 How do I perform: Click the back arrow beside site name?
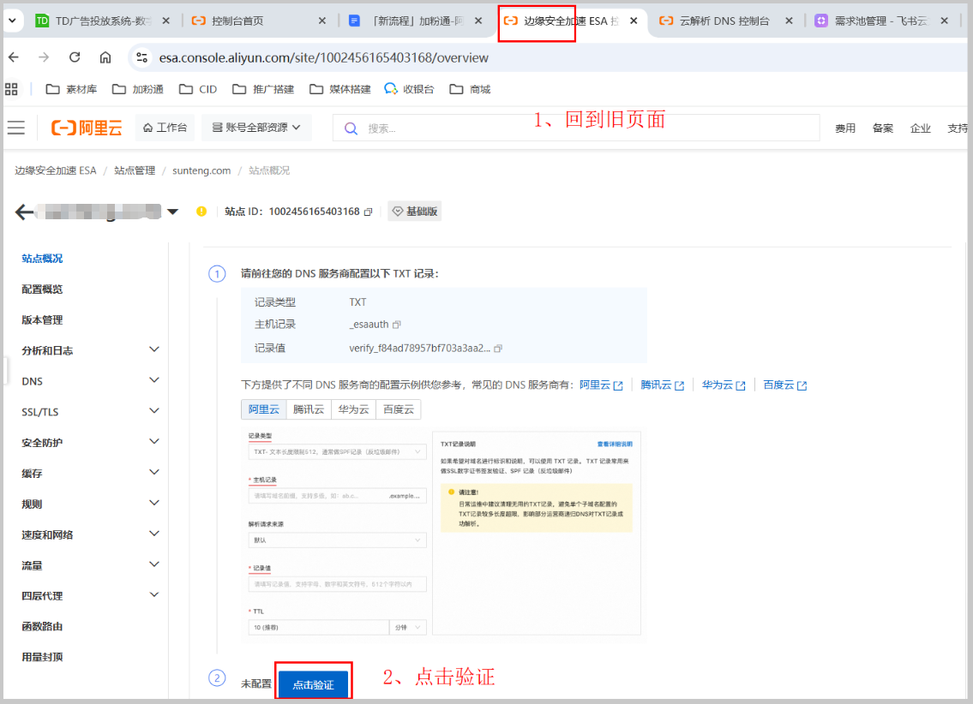[24, 212]
